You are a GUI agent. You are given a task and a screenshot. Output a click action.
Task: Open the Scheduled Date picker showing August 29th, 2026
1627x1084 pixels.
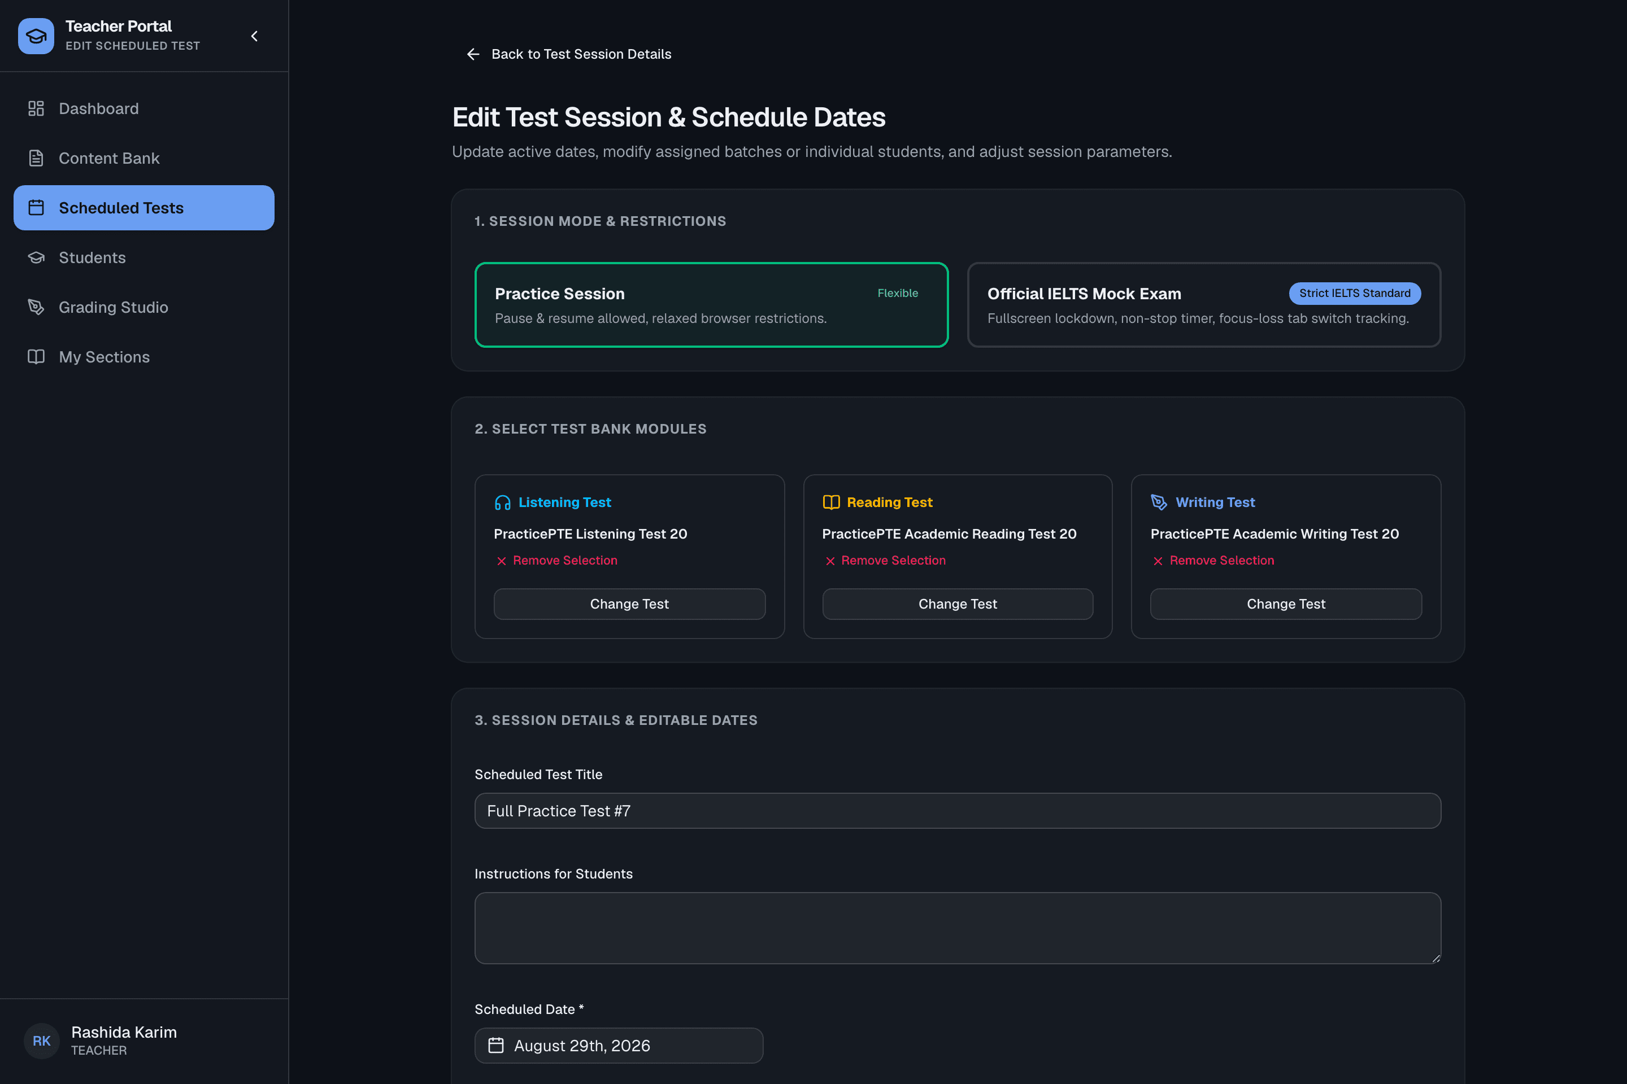coord(619,1046)
